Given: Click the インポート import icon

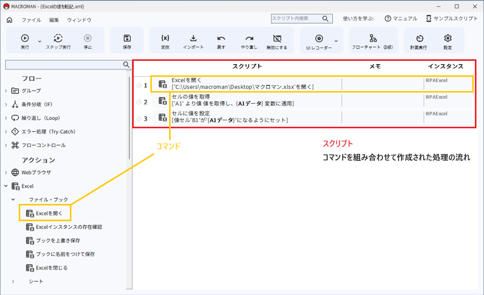Looking at the screenshot, I should (x=193, y=38).
